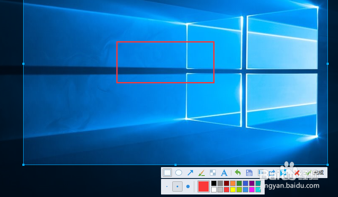Click the selection's bottom-left corner handle

coord(23,165)
